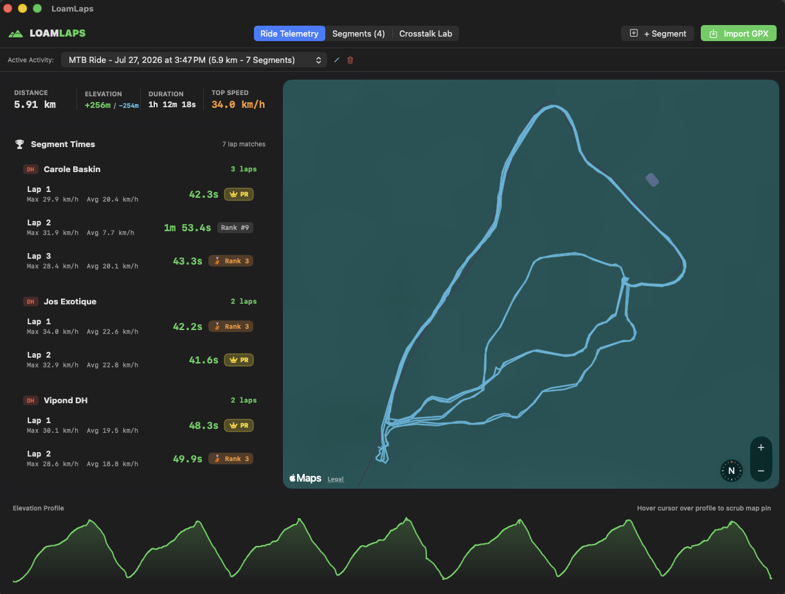785x594 pixels.
Task: Click the -254m elevation loss value
Action: 129,105
